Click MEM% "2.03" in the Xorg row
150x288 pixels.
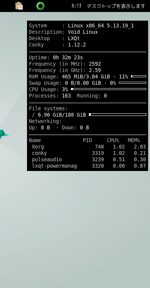pyautogui.click(x=140, y=147)
